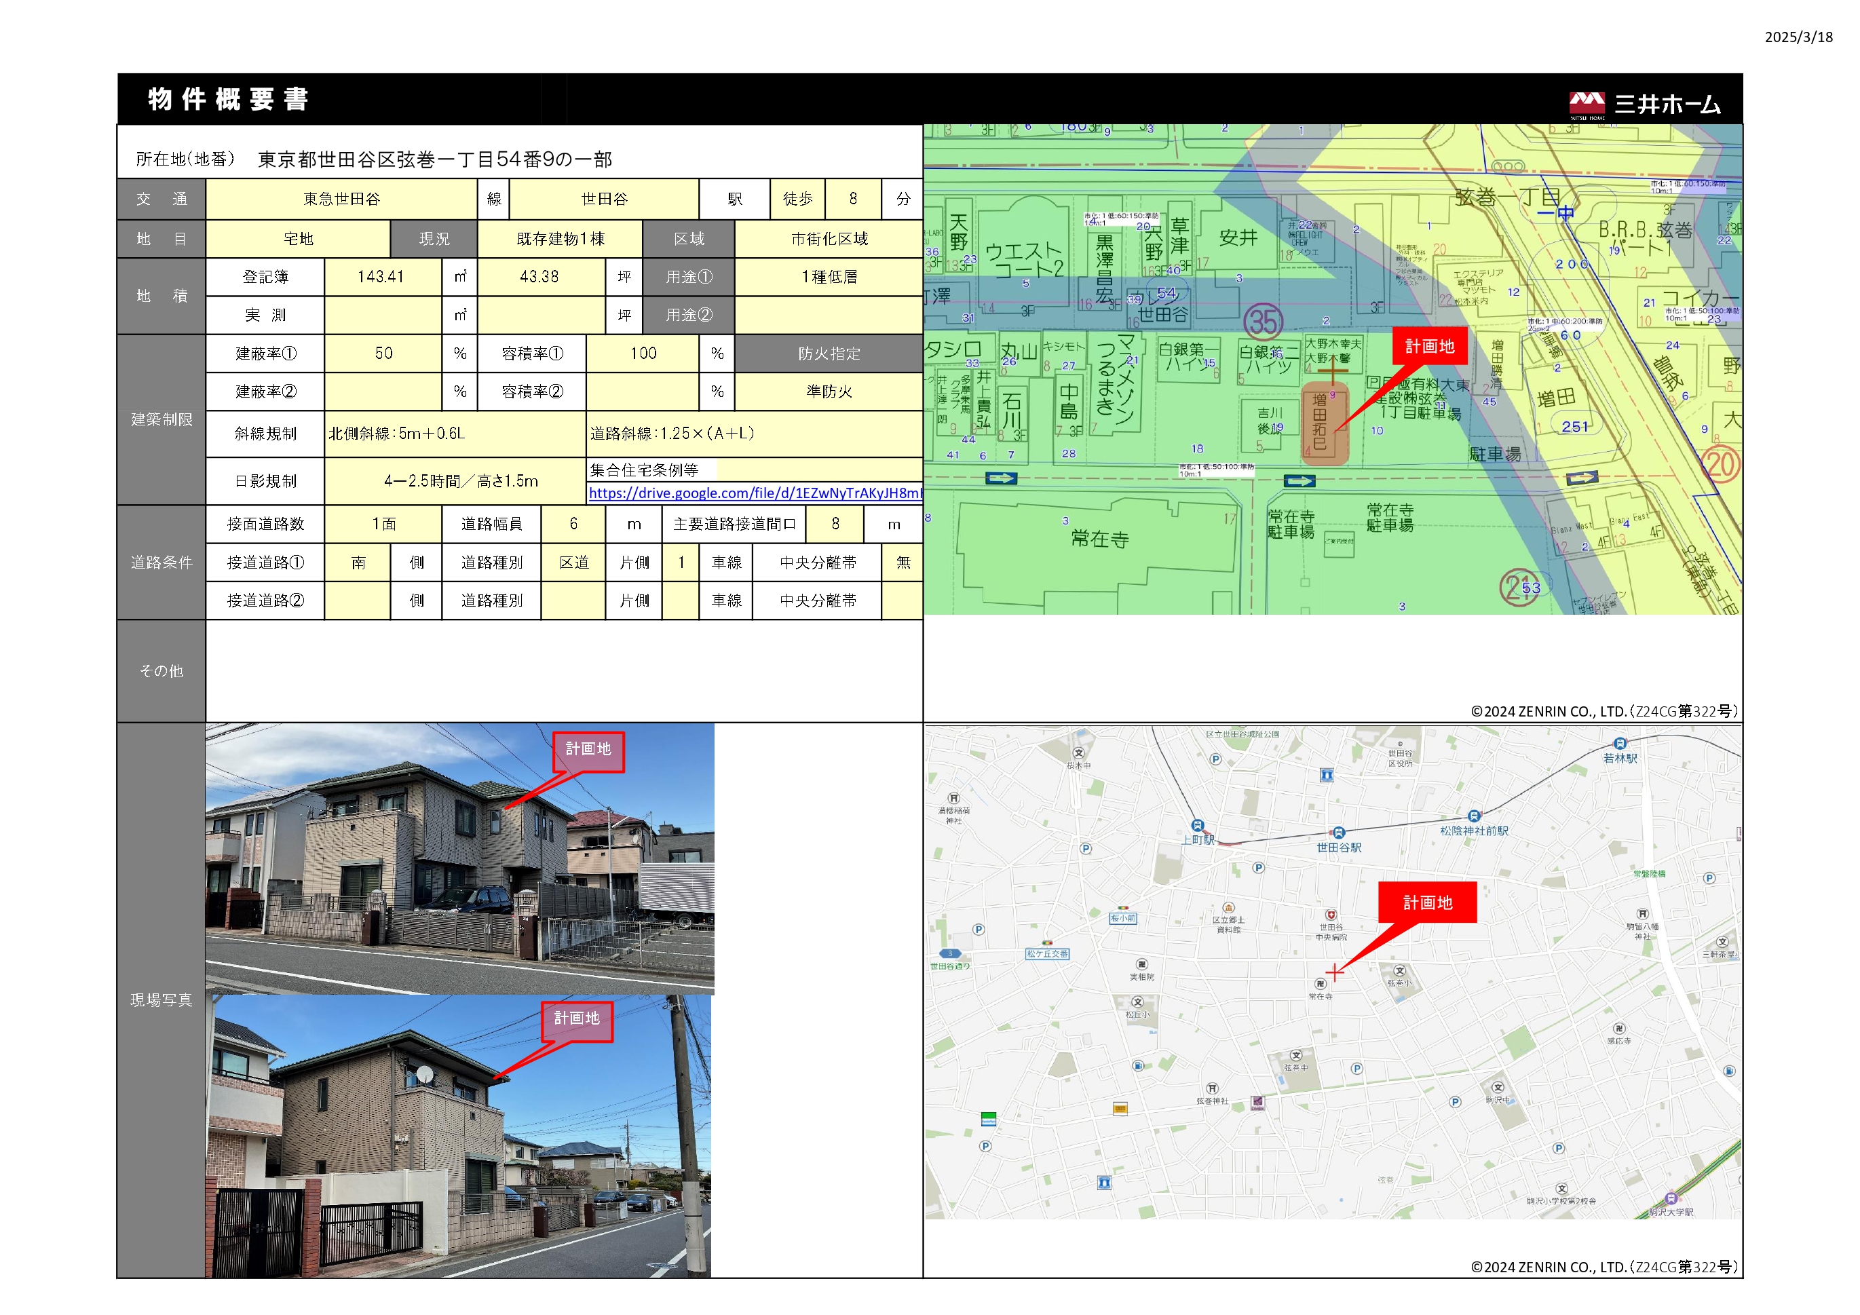
Task: Select the 主要道路接道間口 value cell
Action: tap(835, 525)
